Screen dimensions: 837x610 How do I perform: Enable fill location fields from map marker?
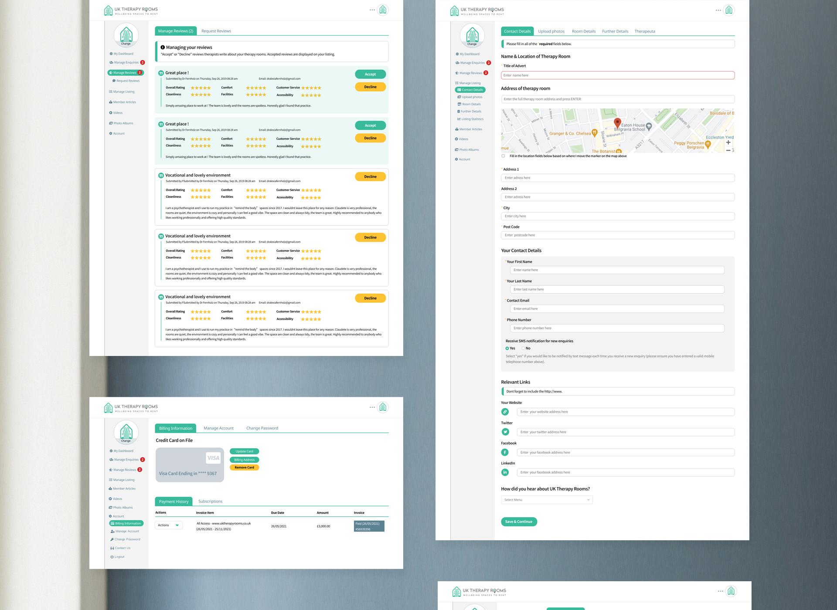tap(503, 156)
